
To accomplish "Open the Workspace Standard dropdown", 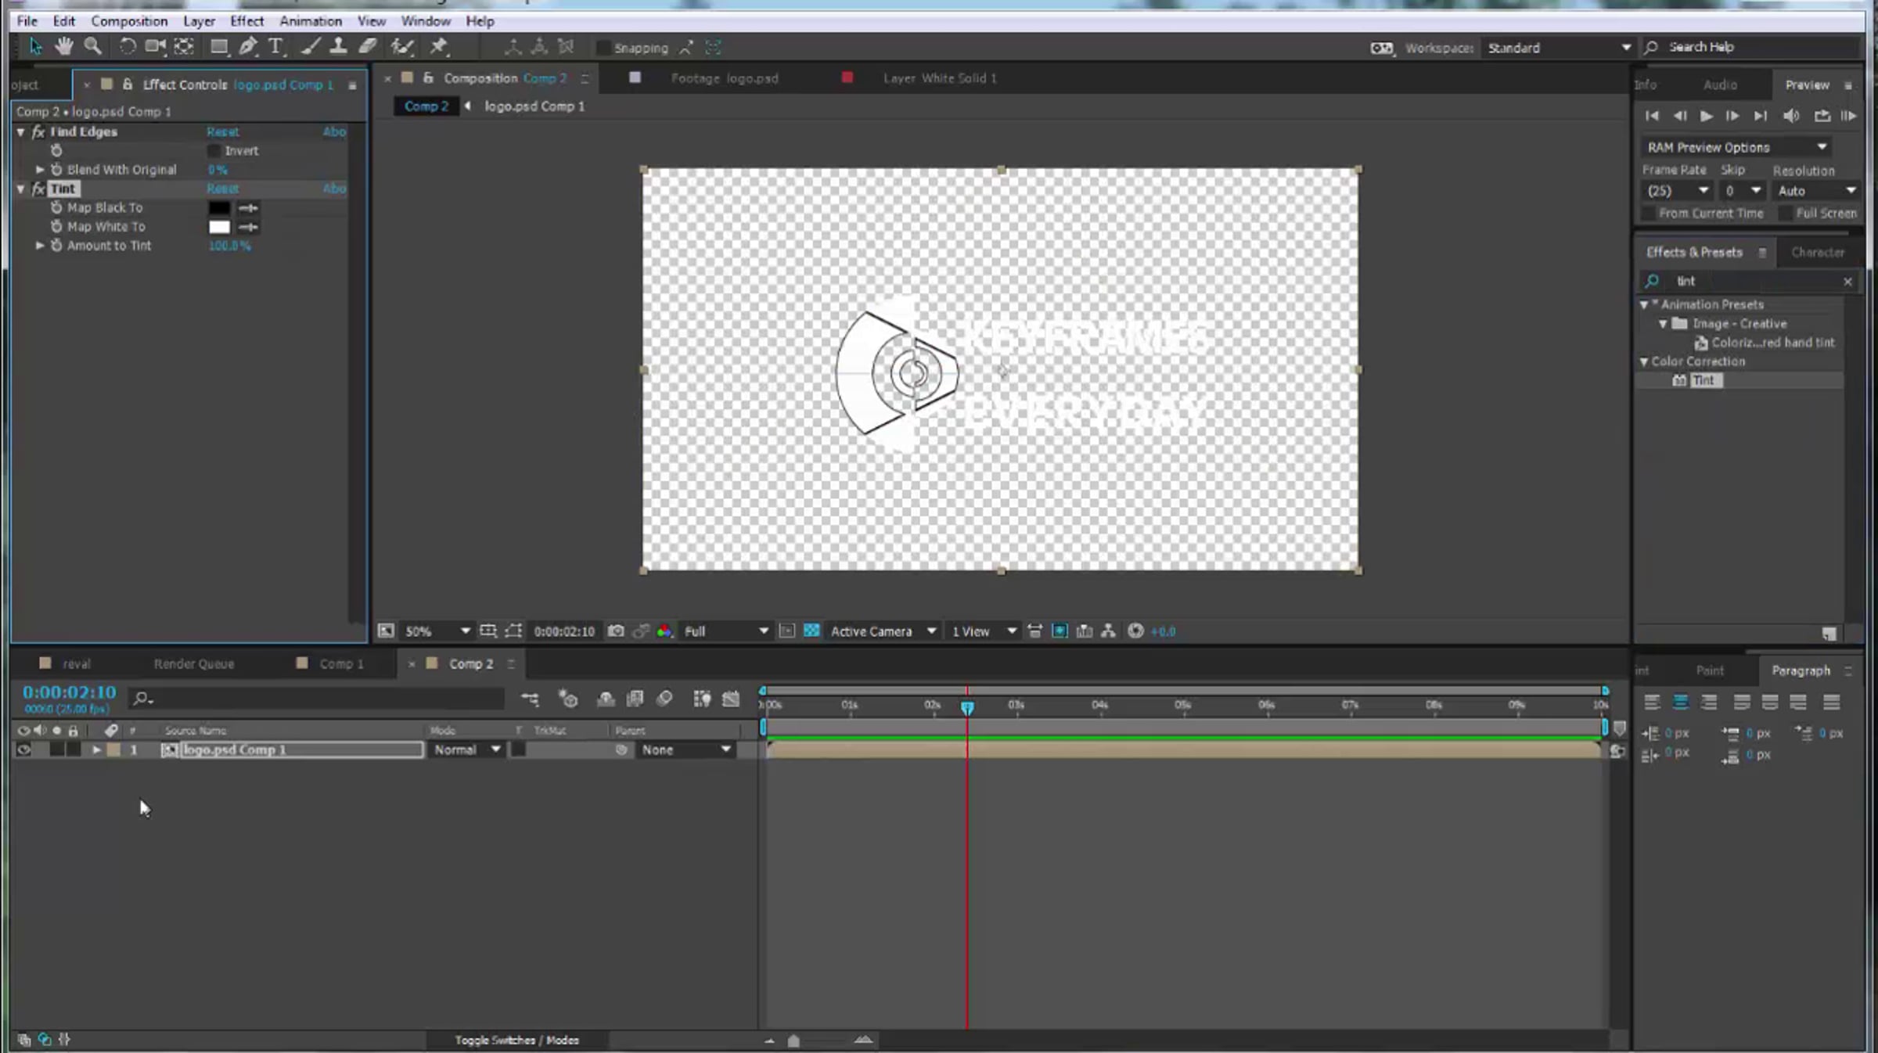I will pyautogui.click(x=1559, y=48).
